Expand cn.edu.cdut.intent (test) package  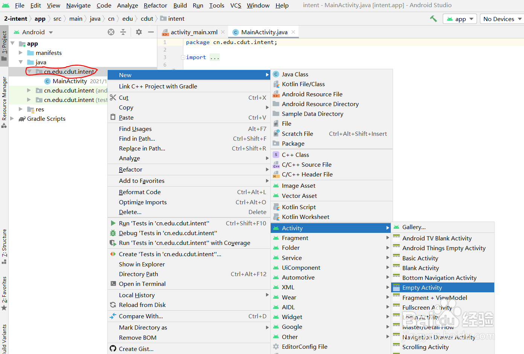pos(29,100)
